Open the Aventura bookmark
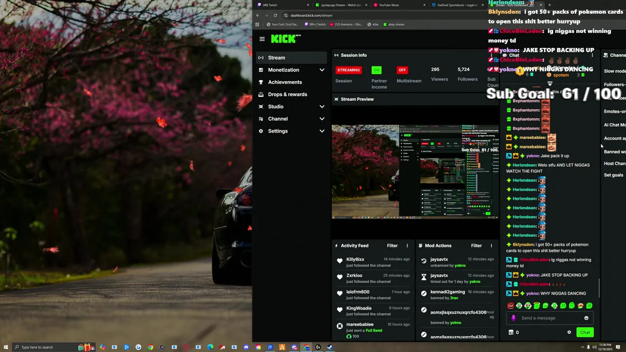This screenshot has width=626, height=352. point(346,24)
